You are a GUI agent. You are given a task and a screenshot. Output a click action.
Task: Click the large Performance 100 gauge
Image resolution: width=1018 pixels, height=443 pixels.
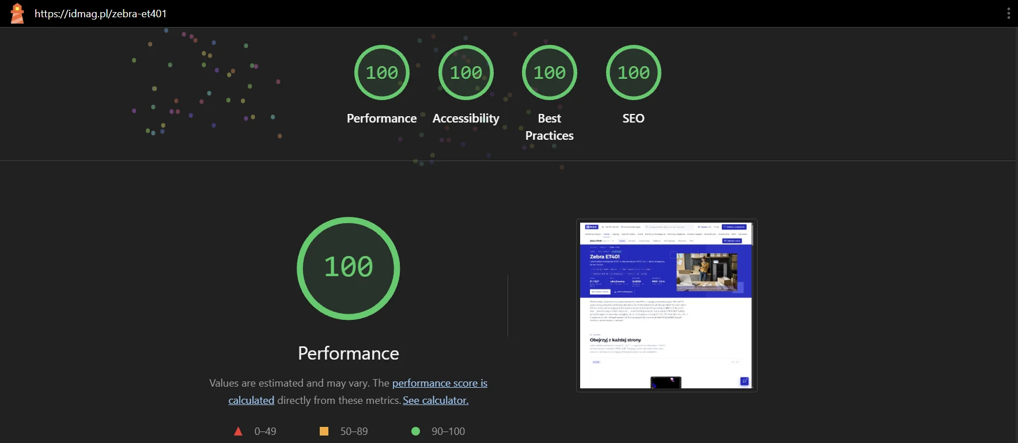click(x=348, y=268)
